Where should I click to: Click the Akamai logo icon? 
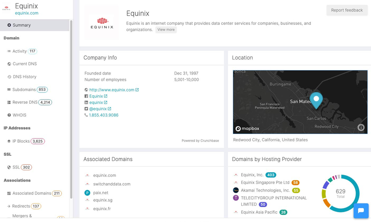236,191
